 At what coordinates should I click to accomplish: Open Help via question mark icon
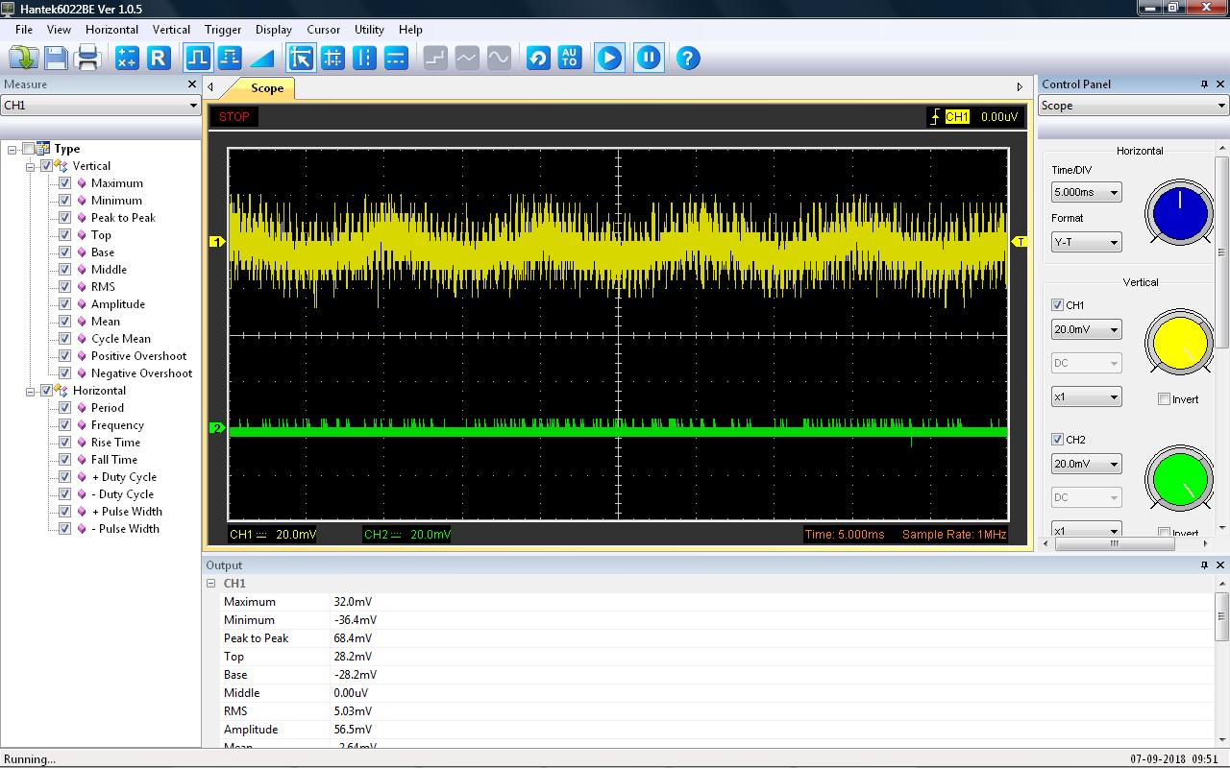coord(687,59)
